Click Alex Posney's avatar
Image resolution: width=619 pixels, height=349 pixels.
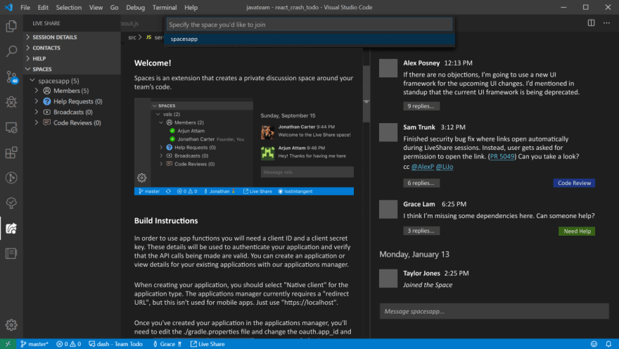pos(388,68)
